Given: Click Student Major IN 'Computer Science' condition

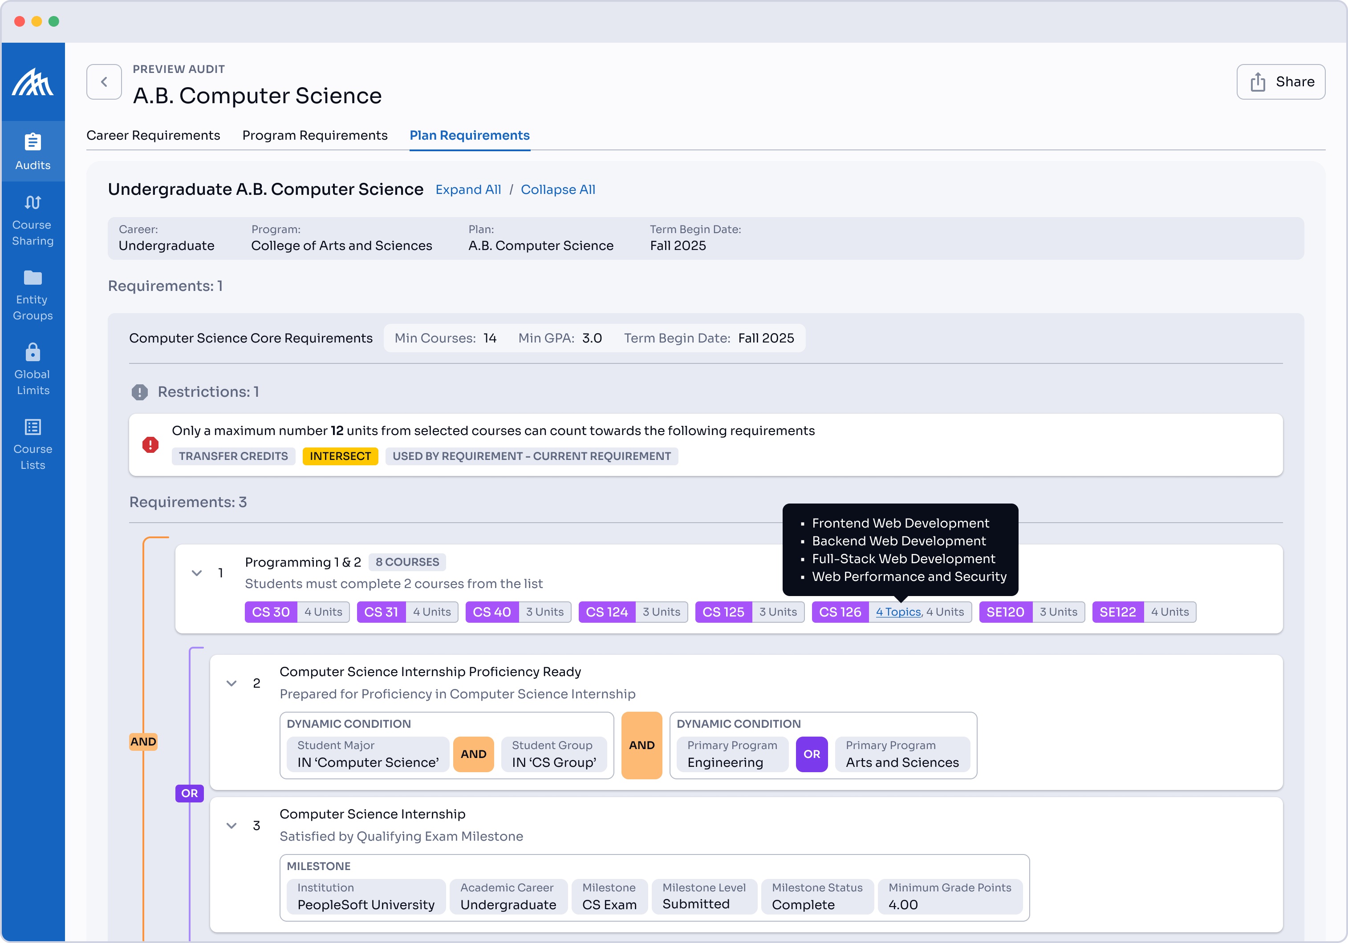Looking at the screenshot, I should click(368, 754).
